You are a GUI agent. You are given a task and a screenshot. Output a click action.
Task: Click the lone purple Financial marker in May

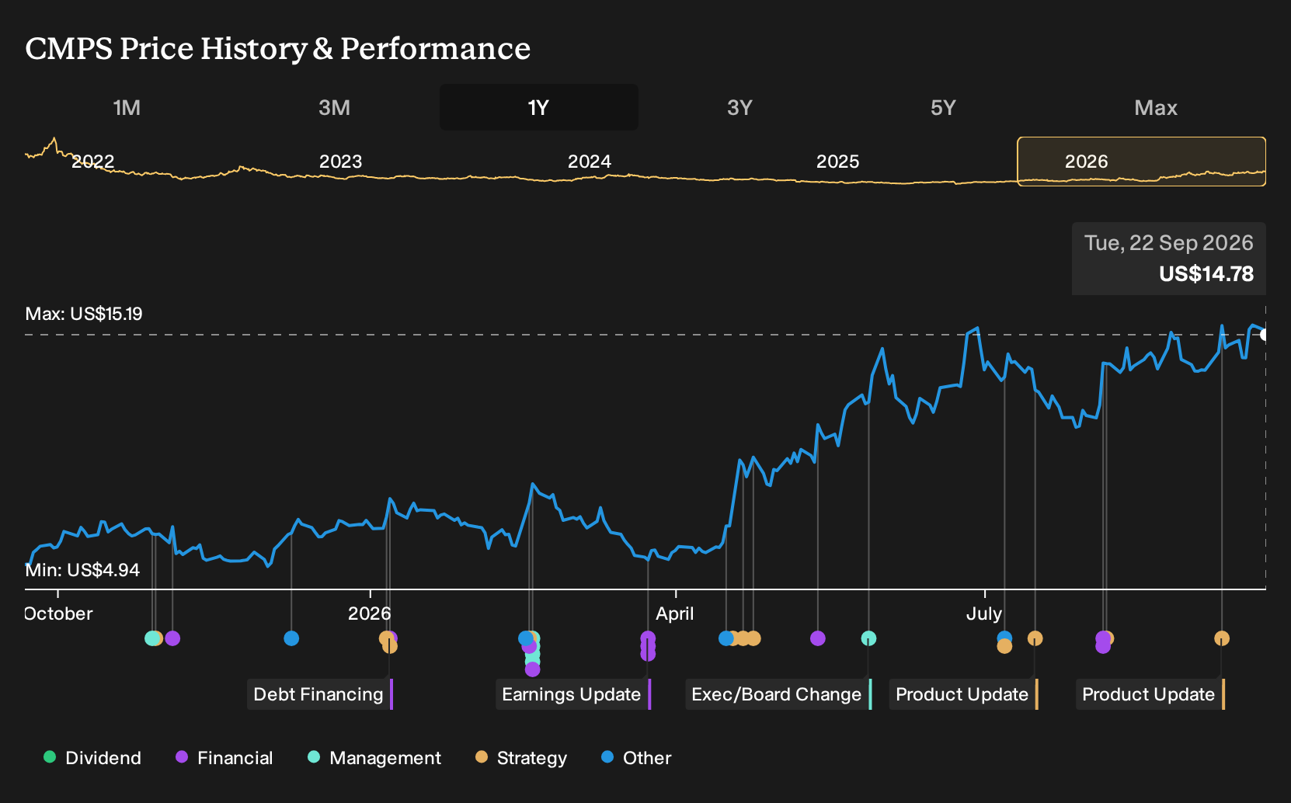[817, 638]
